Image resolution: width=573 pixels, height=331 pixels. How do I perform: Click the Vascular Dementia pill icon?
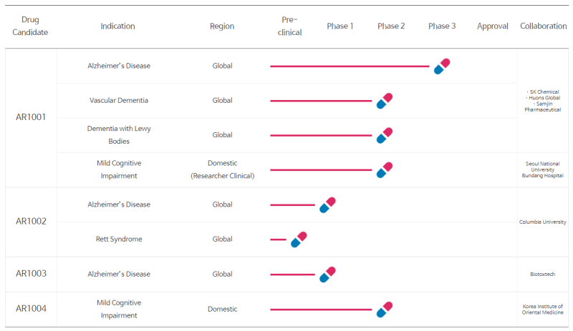tap(385, 101)
